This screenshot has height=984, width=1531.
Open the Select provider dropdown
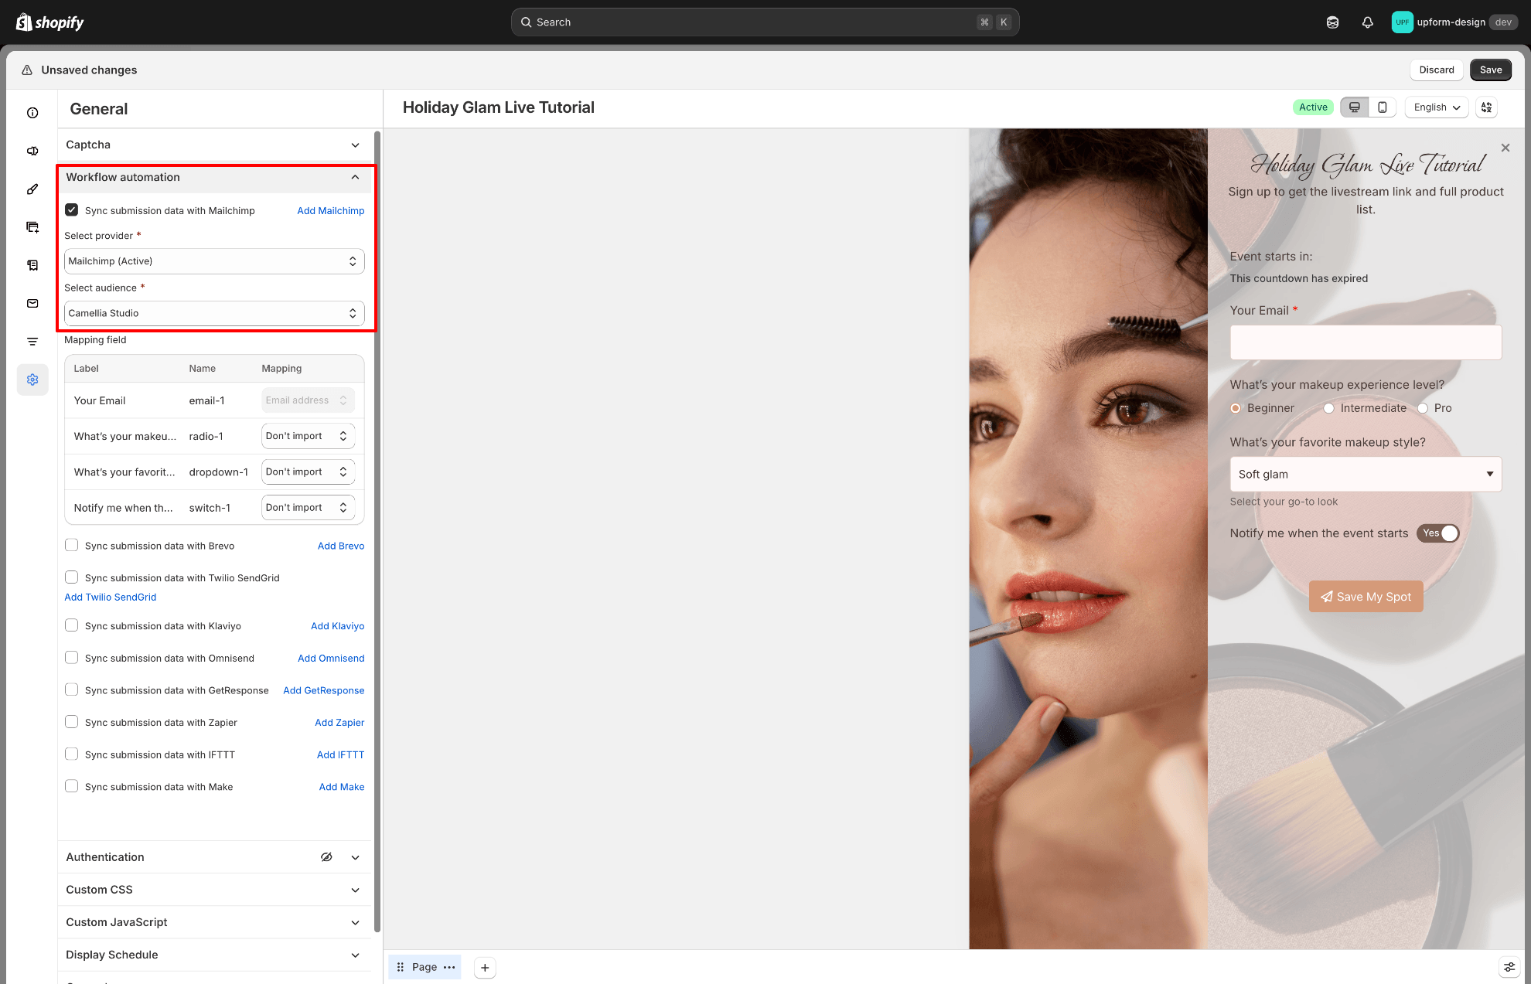(x=214, y=261)
